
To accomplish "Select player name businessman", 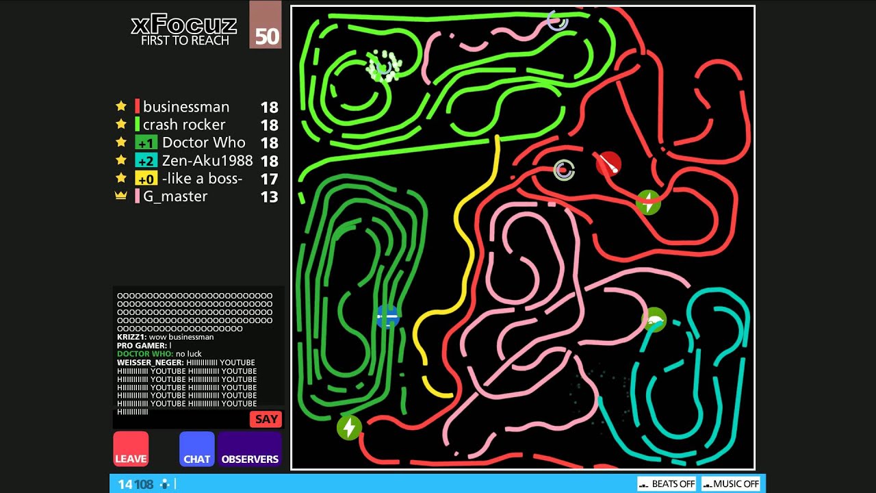I will click(186, 107).
